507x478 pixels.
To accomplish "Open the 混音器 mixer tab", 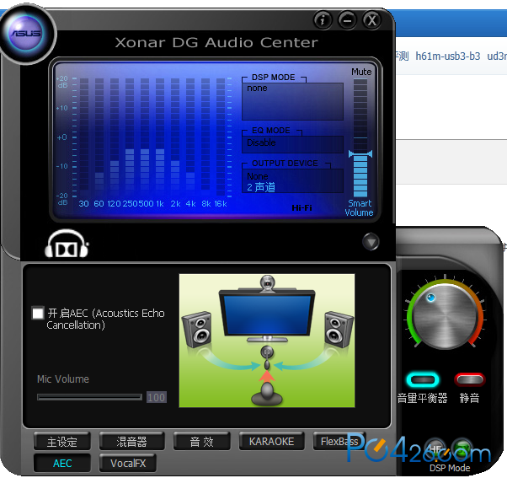I will 131,442.
